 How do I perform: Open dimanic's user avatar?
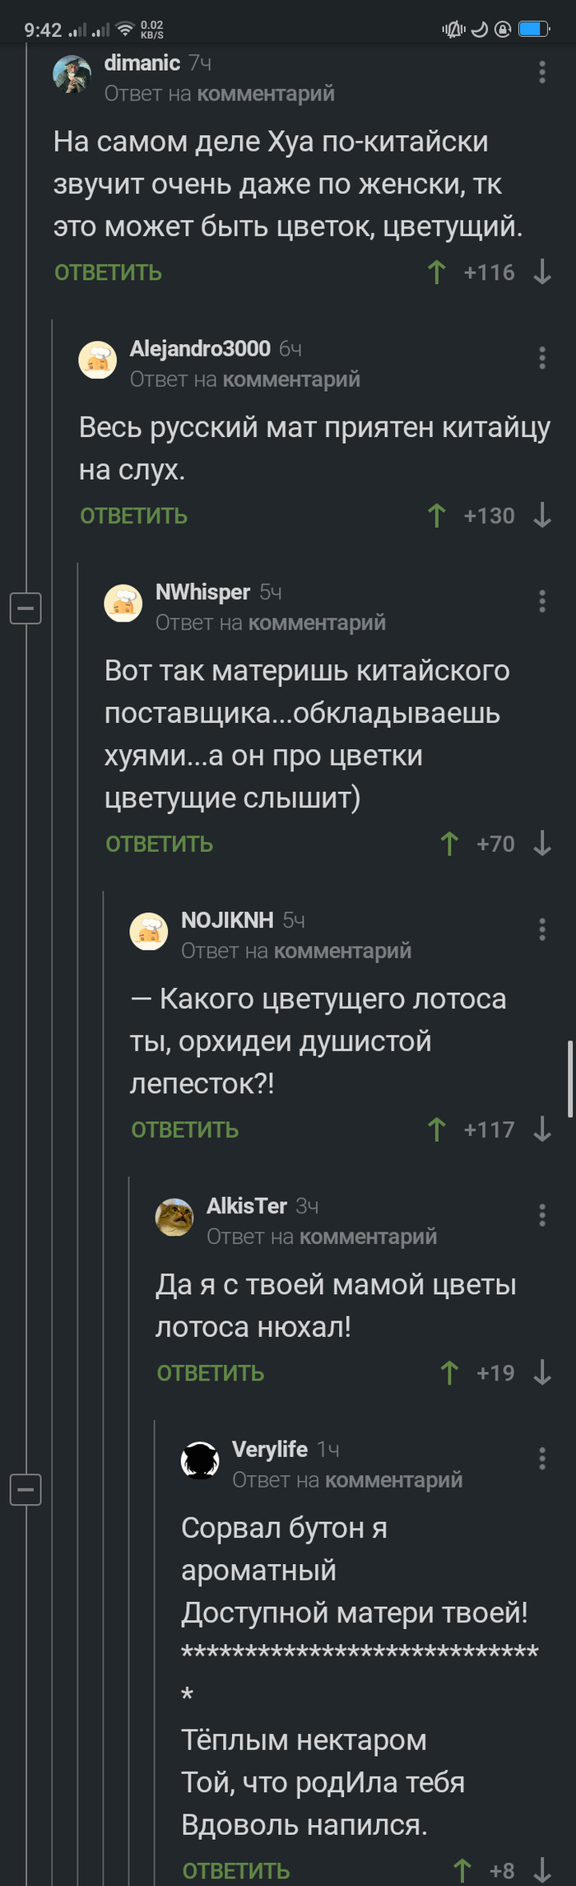[72, 76]
